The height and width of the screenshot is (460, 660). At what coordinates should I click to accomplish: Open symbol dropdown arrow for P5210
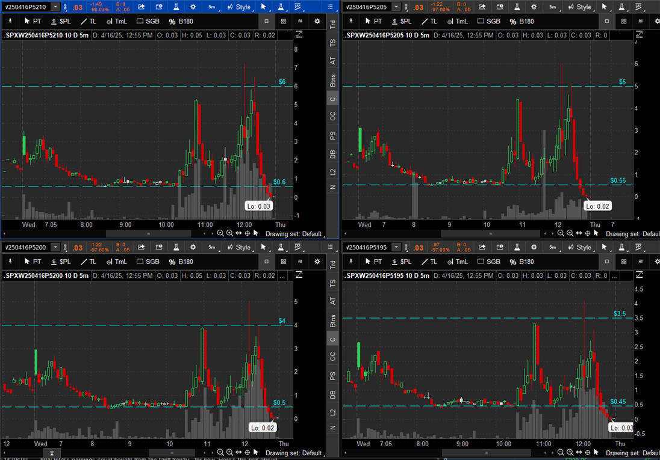(x=55, y=7)
